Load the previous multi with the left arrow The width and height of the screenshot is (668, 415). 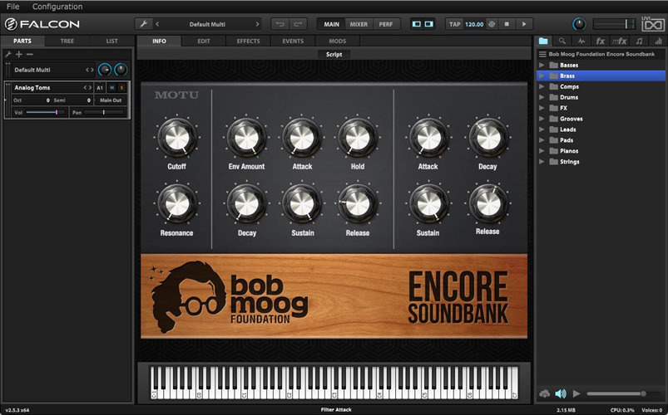point(157,24)
